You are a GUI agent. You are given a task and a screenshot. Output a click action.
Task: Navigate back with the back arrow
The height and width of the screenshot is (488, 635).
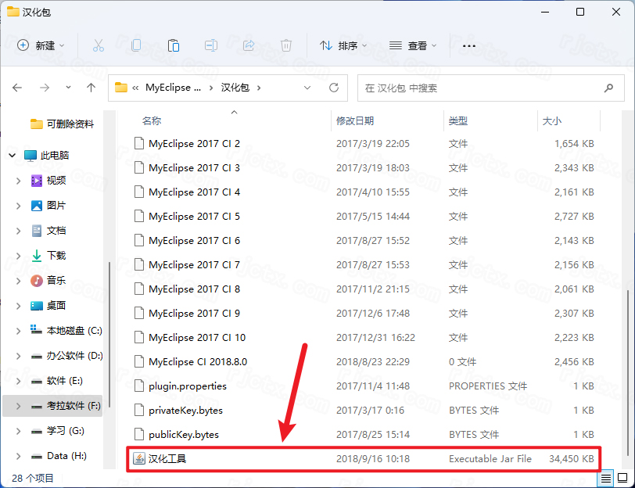click(18, 88)
